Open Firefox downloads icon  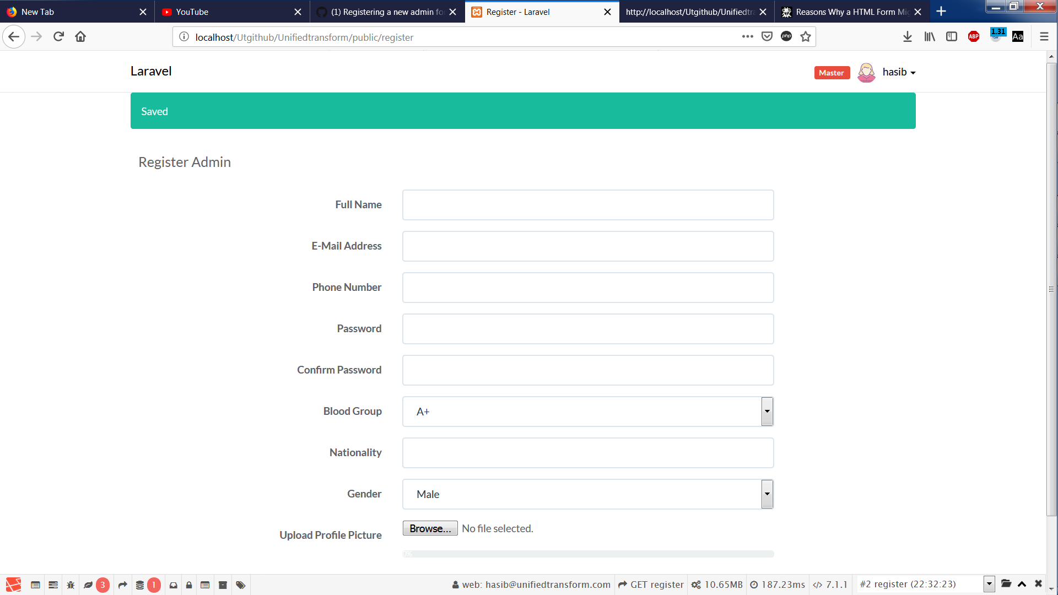point(908,36)
